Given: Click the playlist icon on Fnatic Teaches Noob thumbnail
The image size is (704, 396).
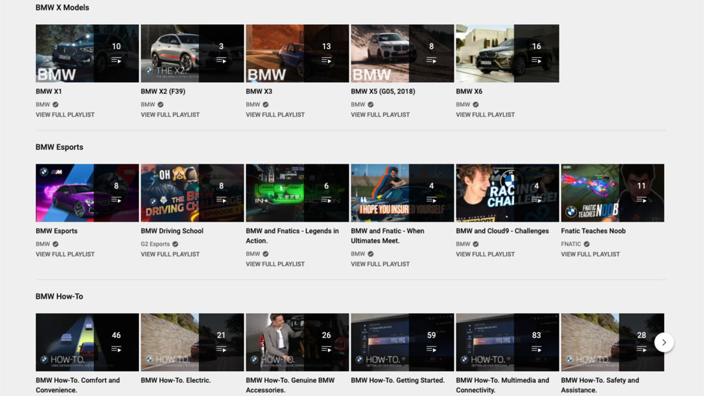Looking at the screenshot, I should click(x=641, y=200).
